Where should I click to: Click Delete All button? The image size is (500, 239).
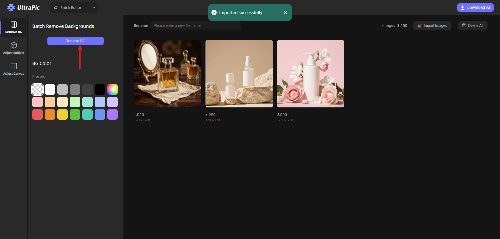coord(472,25)
